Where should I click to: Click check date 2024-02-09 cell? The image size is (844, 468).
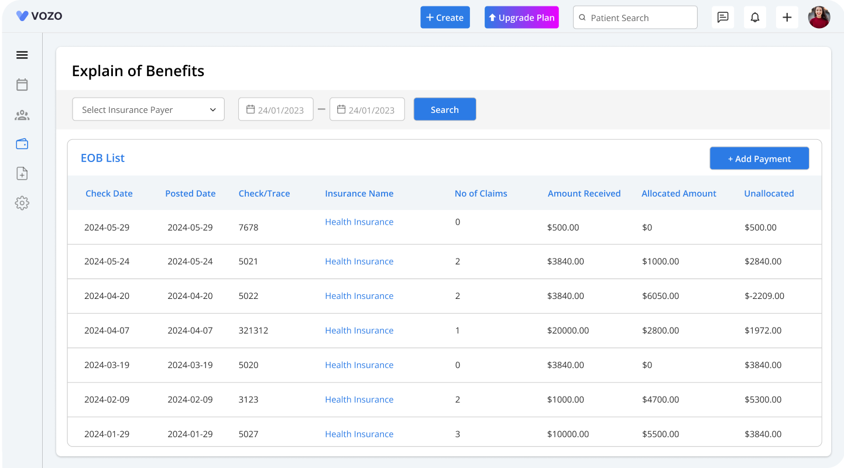point(107,400)
